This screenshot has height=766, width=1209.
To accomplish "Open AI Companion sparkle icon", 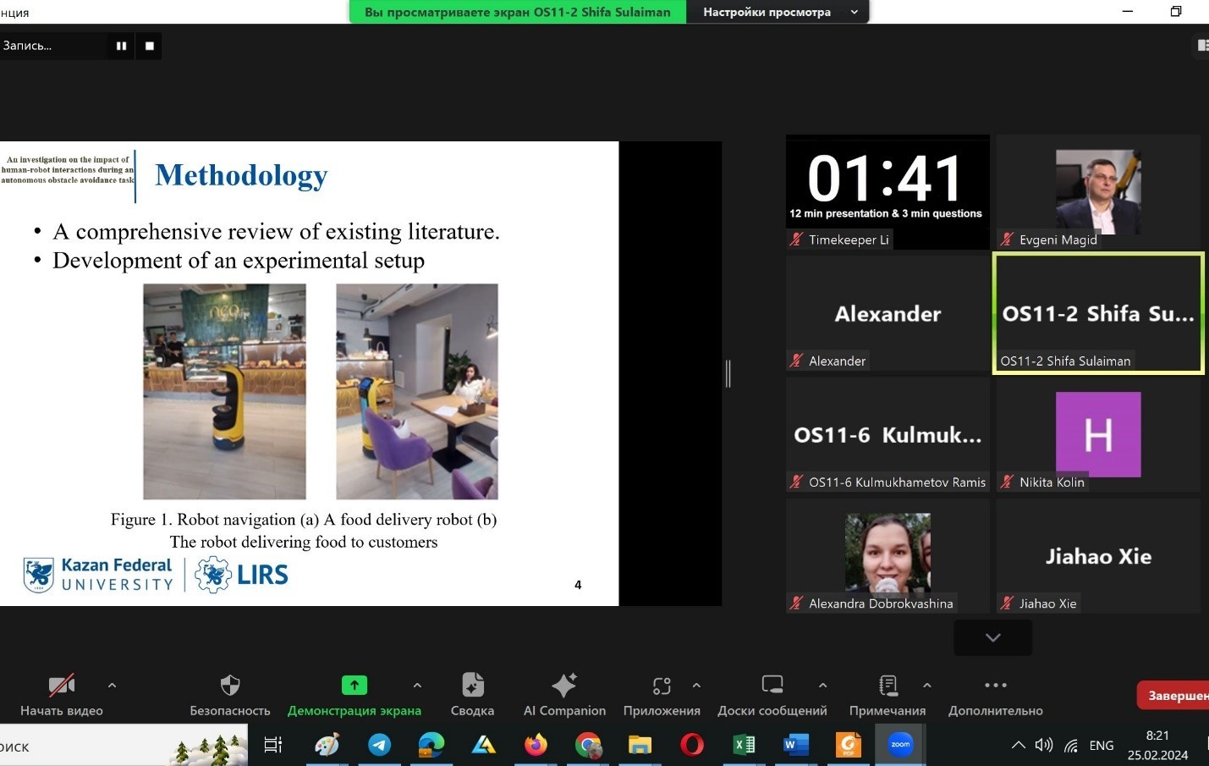I will tap(563, 686).
